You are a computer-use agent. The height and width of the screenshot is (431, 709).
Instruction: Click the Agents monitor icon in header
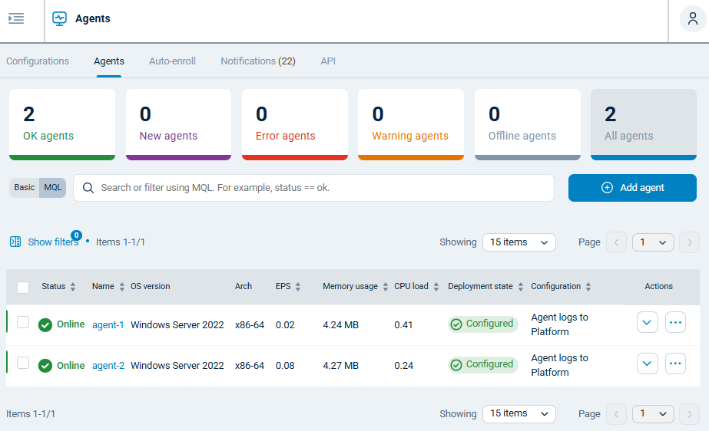[59, 19]
